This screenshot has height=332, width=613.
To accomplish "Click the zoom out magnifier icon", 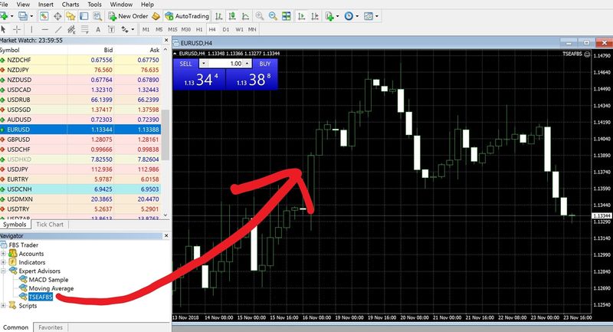I will (274, 16).
